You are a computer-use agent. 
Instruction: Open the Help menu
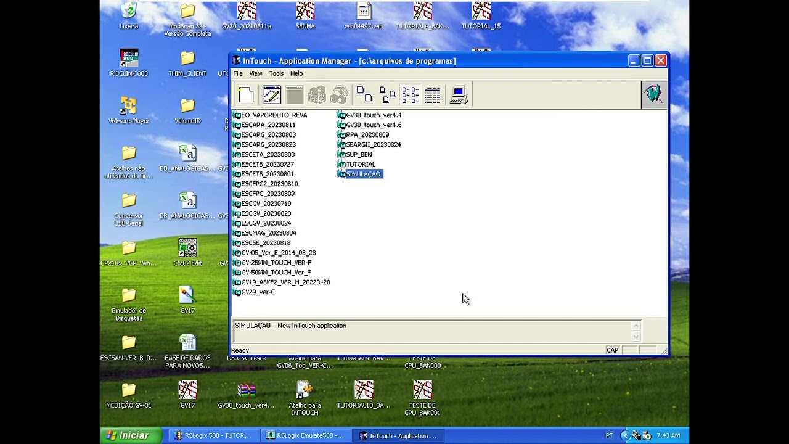pos(296,73)
